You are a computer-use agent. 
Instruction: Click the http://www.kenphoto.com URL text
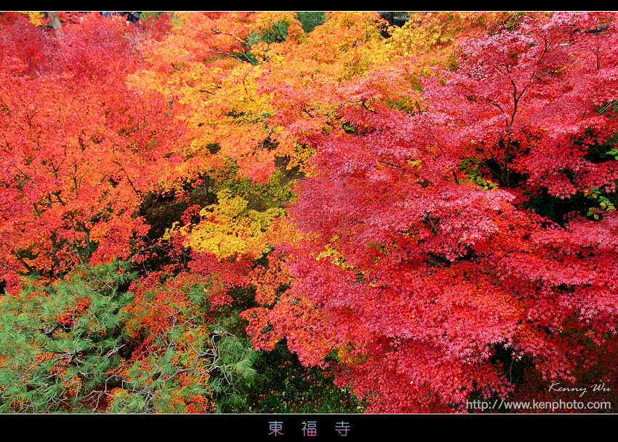pos(538,405)
